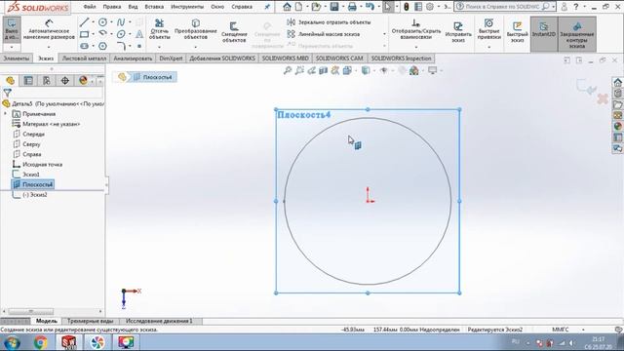
Task: Open dropdown under Автоматическое нанесение размеров
Action: [x=49, y=48]
